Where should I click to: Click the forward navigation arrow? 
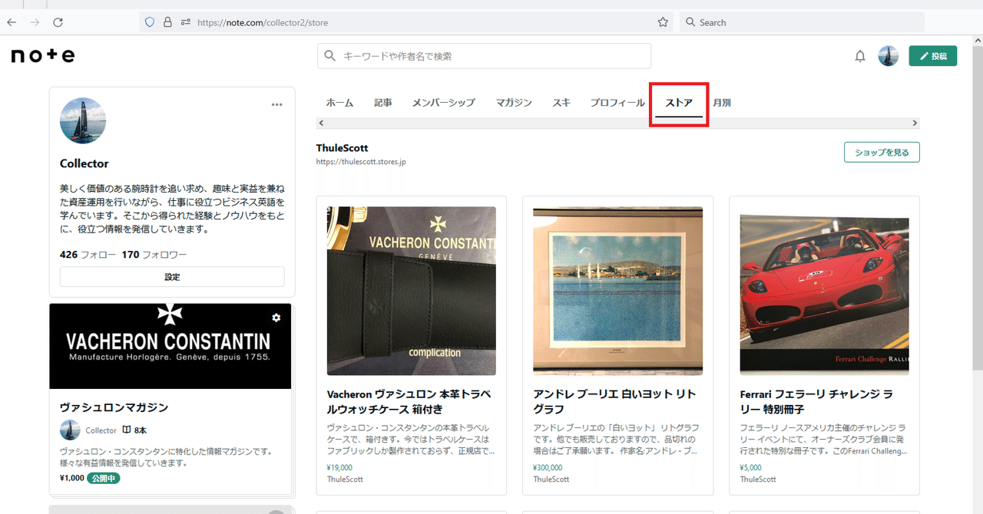[34, 22]
